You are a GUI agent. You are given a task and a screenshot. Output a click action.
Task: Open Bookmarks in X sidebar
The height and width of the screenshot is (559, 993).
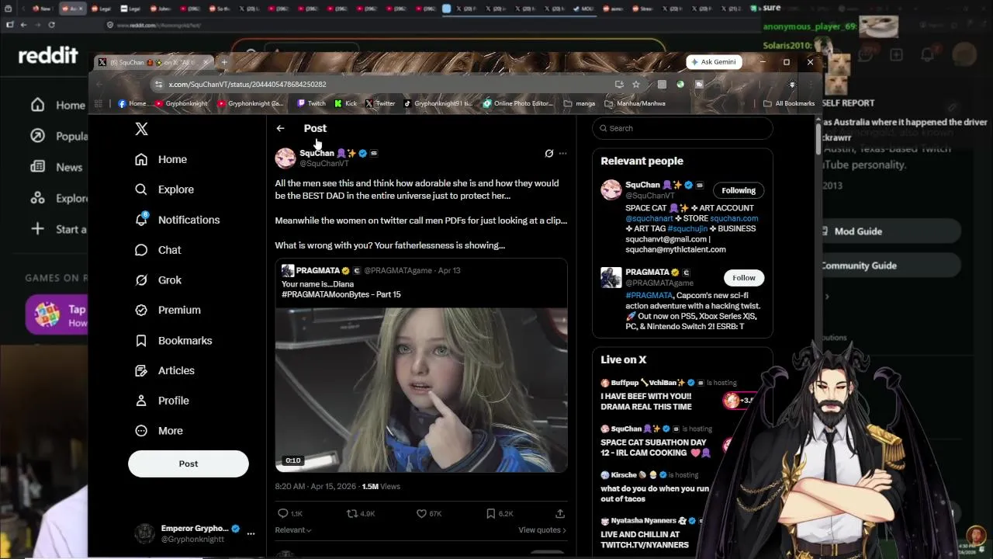click(173, 340)
